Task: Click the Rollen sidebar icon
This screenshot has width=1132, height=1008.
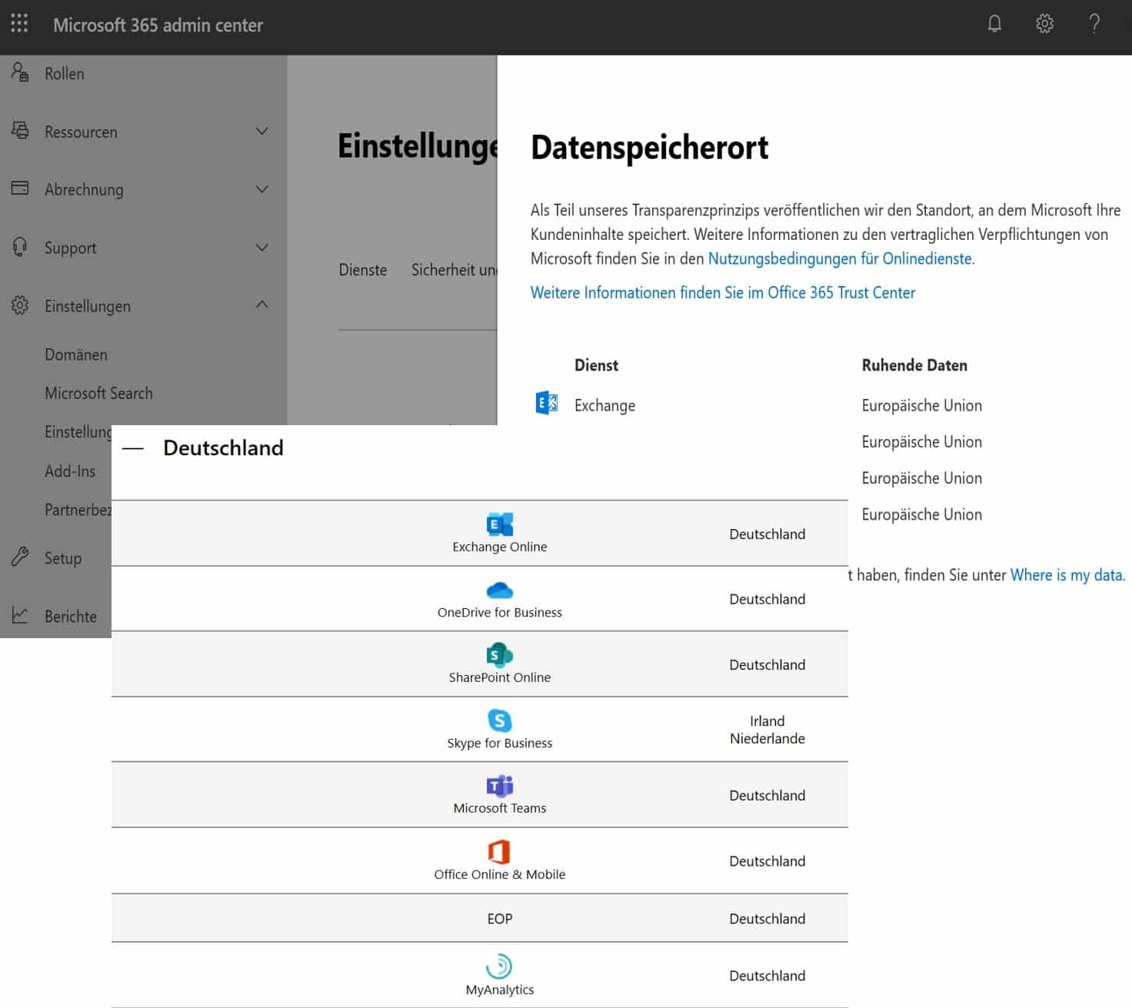Action: tap(20, 73)
